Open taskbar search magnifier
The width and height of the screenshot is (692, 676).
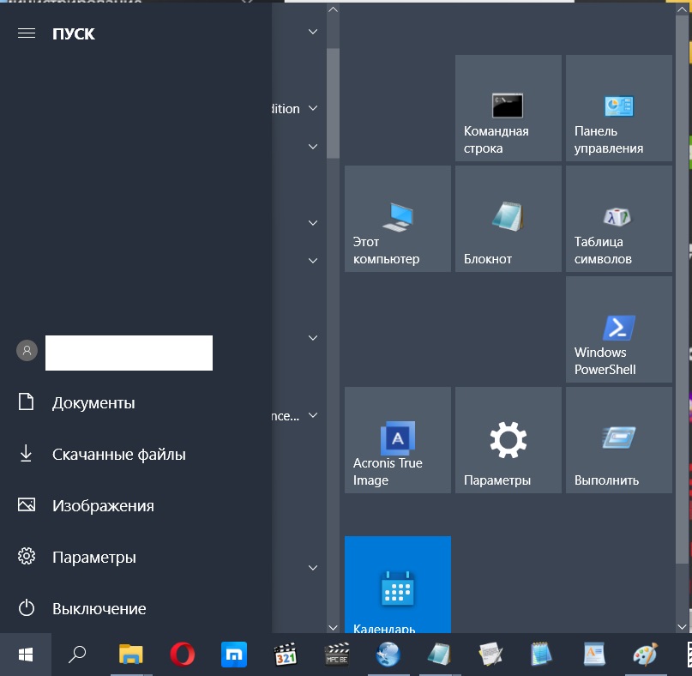(77, 655)
